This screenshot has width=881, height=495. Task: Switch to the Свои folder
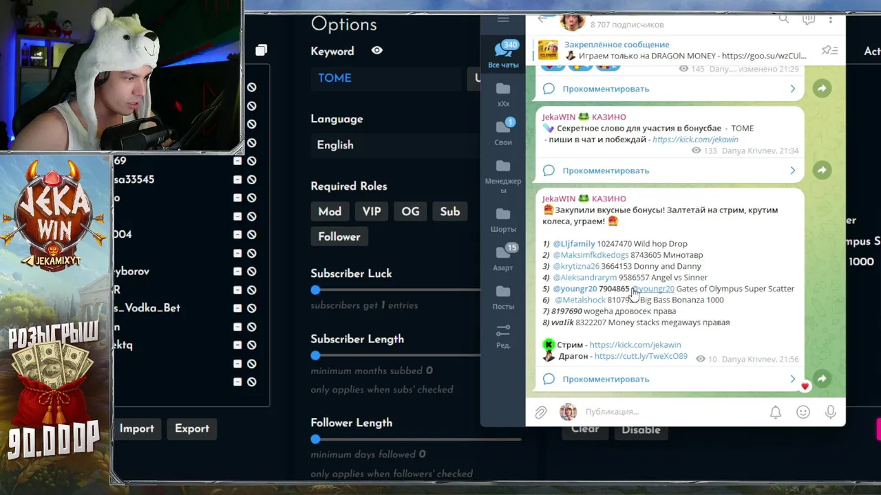pos(503,132)
